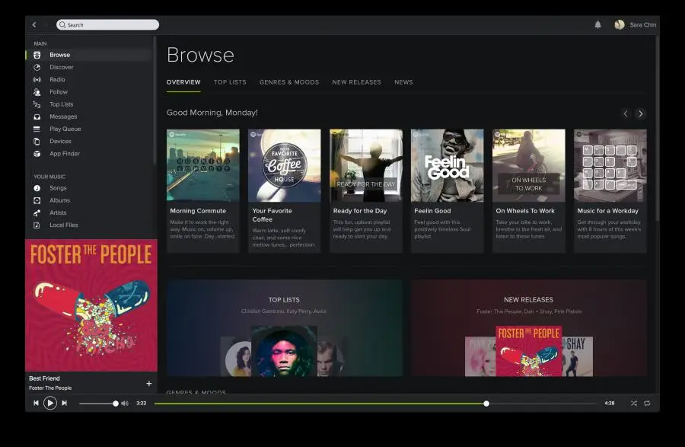Image resolution: width=685 pixels, height=447 pixels.
Task: Add Best Friend to your music
Action: [x=149, y=383]
